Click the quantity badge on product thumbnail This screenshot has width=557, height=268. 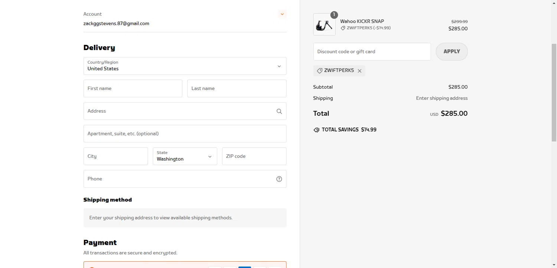tap(334, 15)
